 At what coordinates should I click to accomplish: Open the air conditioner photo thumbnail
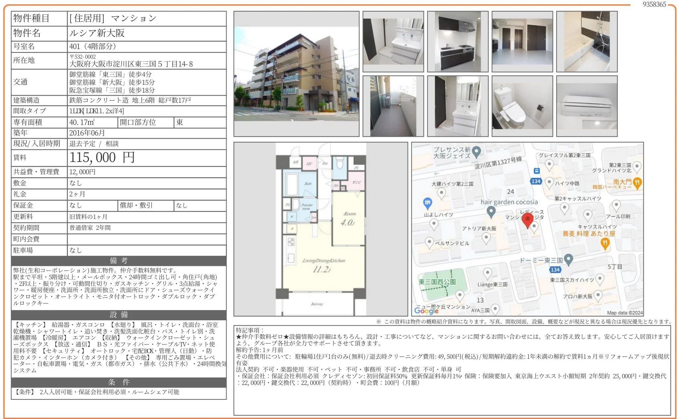tap(587, 106)
